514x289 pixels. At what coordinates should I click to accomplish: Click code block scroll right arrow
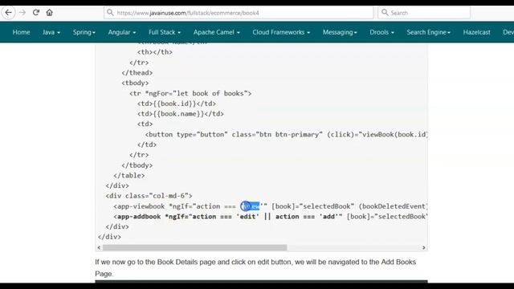424,248
